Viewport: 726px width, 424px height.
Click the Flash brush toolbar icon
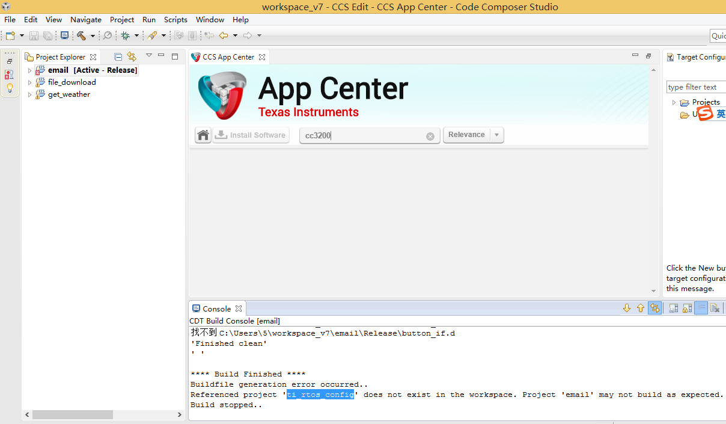coord(152,36)
